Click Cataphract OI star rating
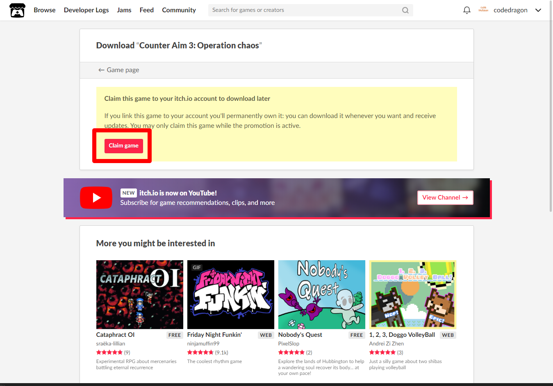Screen dimensions: 553x386 click(x=109, y=352)
